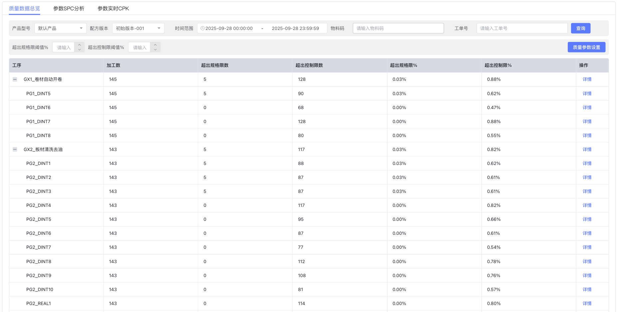The image size is (617, 312).
Task: Increase the 超出规格限阈值 stepper value
Action: click(80, 45)
